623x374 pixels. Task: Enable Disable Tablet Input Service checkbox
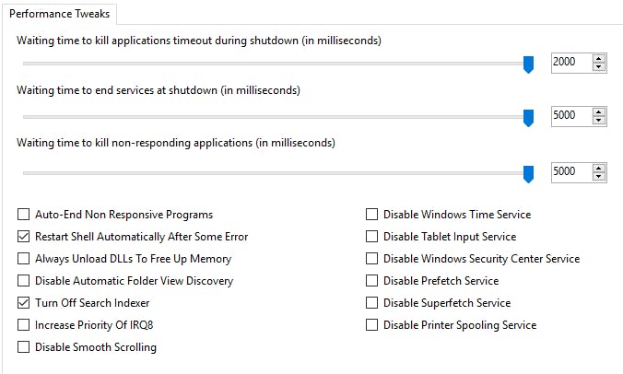click(372, 237)
